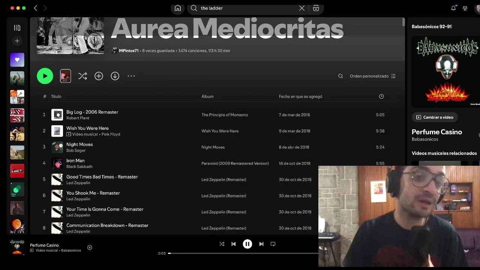Select Good Times Bad Times - Remaster
The height and width of the screenshot is (270, 480).
[x=102, y=177]
